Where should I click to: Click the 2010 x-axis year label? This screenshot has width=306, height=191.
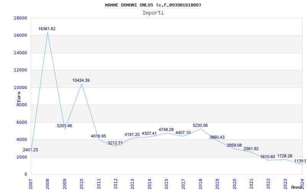pyautogui.click(x=81, y=184)
